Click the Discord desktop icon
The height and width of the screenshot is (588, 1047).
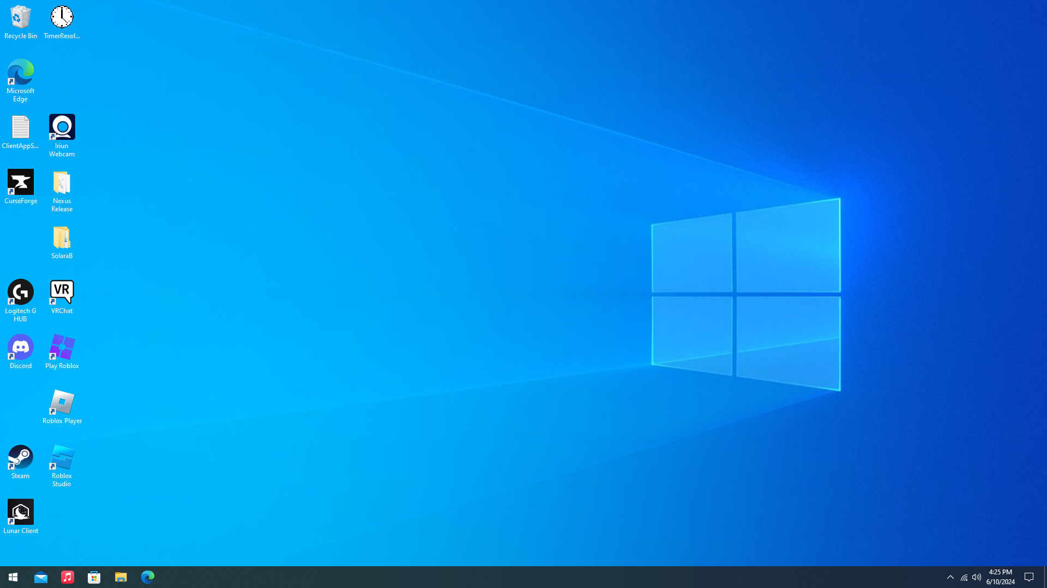pyautogui.click(x=21, y=347)
